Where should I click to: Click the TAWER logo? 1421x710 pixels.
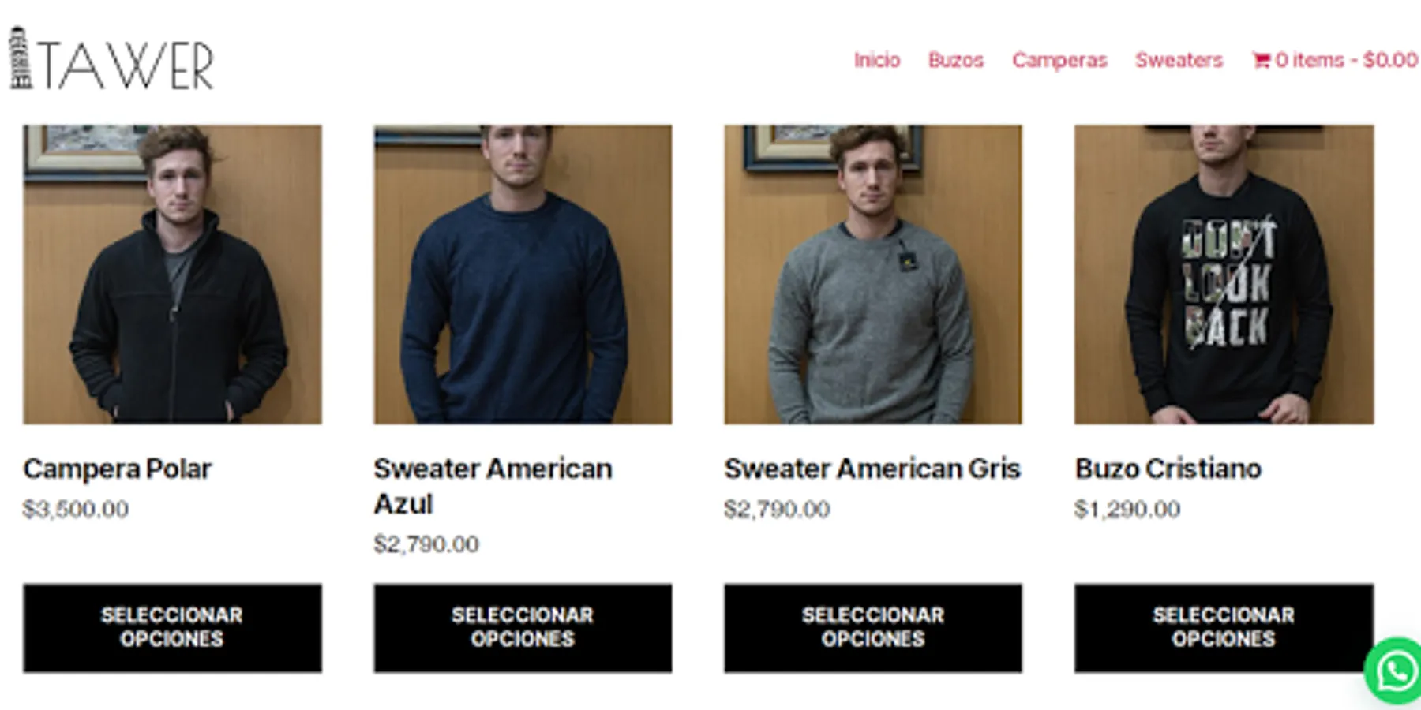(x=112, y=59)
